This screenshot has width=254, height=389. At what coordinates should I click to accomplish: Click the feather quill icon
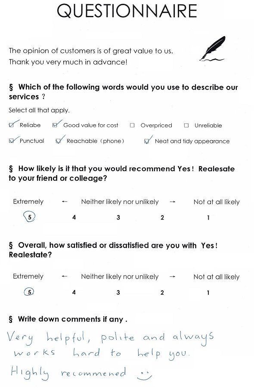[x=212, y=48]
